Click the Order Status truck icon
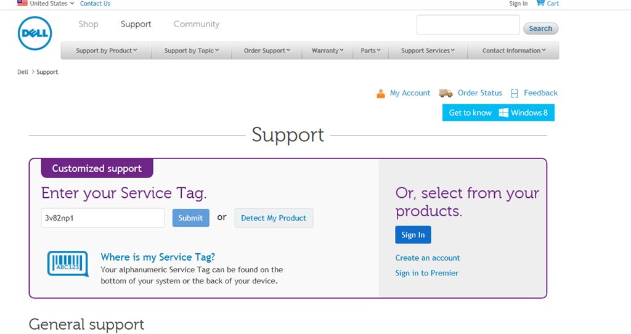This screenshot has width=631, height=334. [446, 93]
